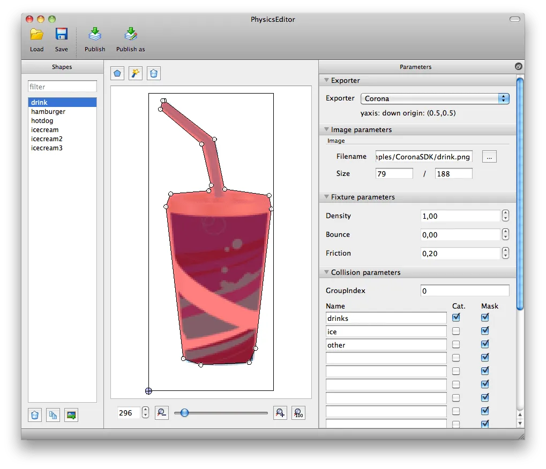Click the zoom out magnifier icon
This screenshot has width=546, height=469.
161,412
